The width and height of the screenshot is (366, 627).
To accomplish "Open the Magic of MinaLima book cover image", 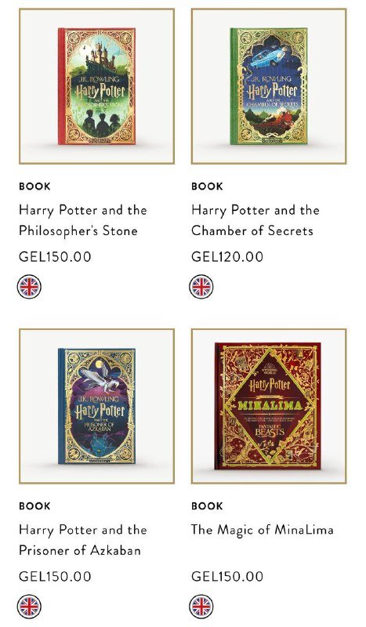I will coord(269,406).
